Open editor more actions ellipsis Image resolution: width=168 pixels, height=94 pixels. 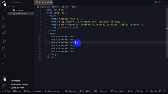pos(164,2)
